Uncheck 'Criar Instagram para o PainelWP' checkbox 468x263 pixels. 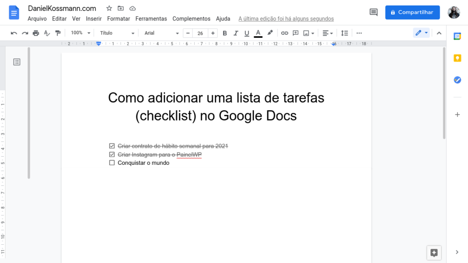point(112,155)
